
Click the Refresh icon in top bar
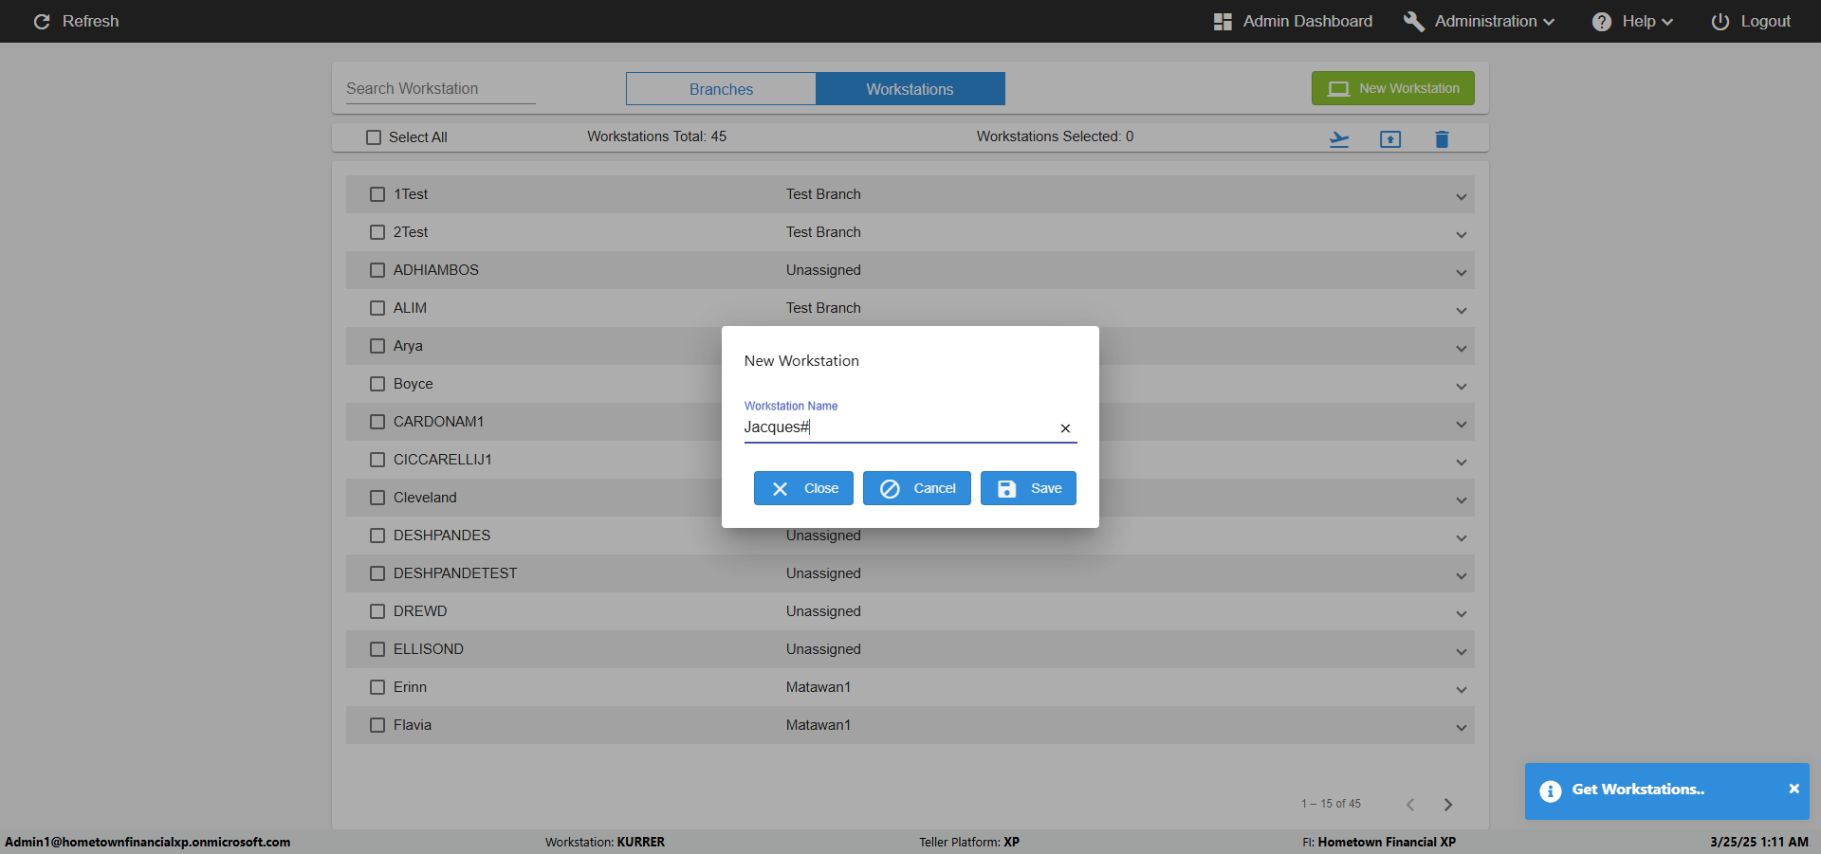42,21
